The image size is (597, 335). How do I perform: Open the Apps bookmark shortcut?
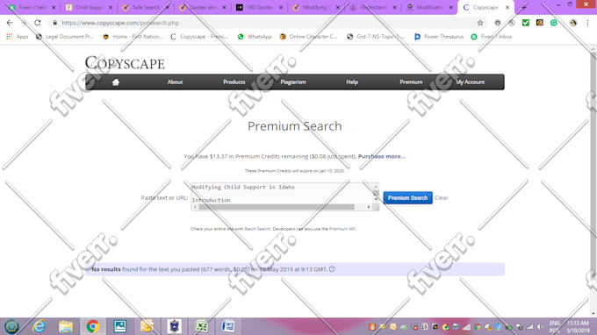tap(18, 37)
